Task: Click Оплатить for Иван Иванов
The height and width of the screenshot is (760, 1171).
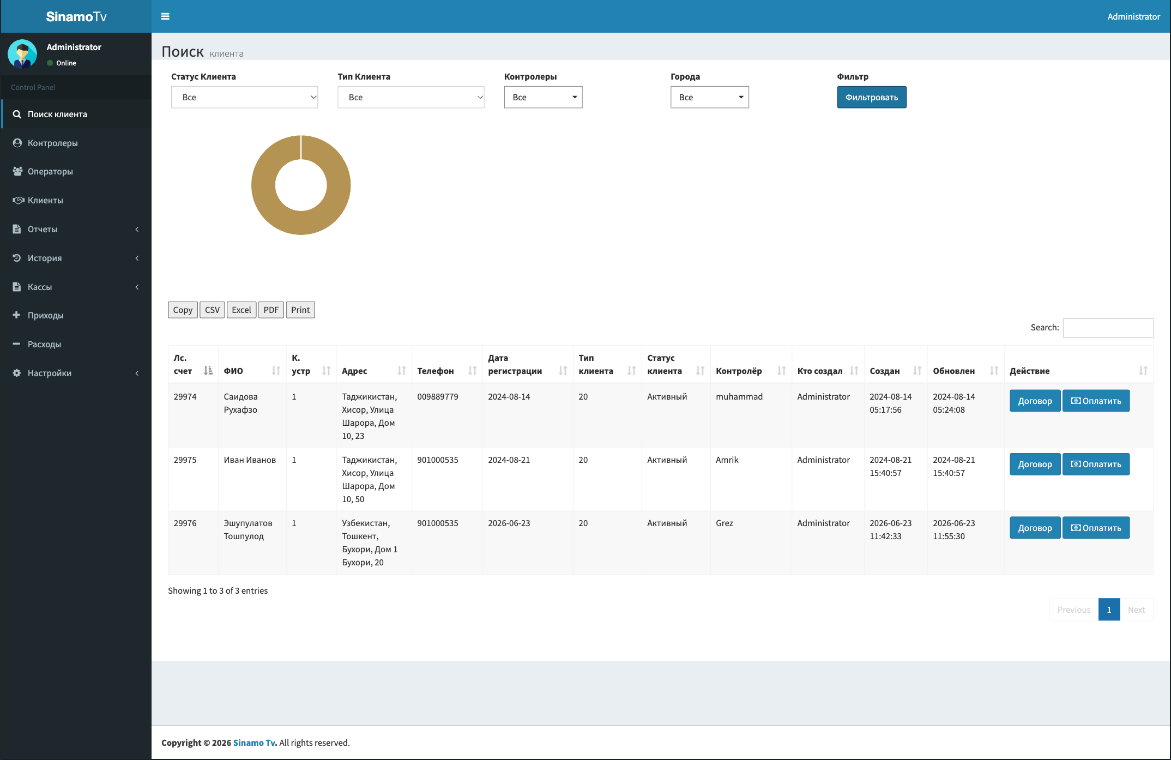Action: [x=1096, y=464]
